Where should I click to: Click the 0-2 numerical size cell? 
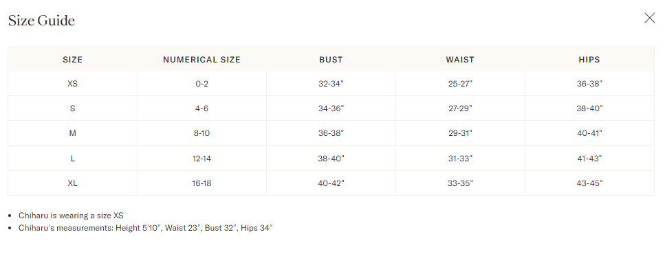(202, 84)
